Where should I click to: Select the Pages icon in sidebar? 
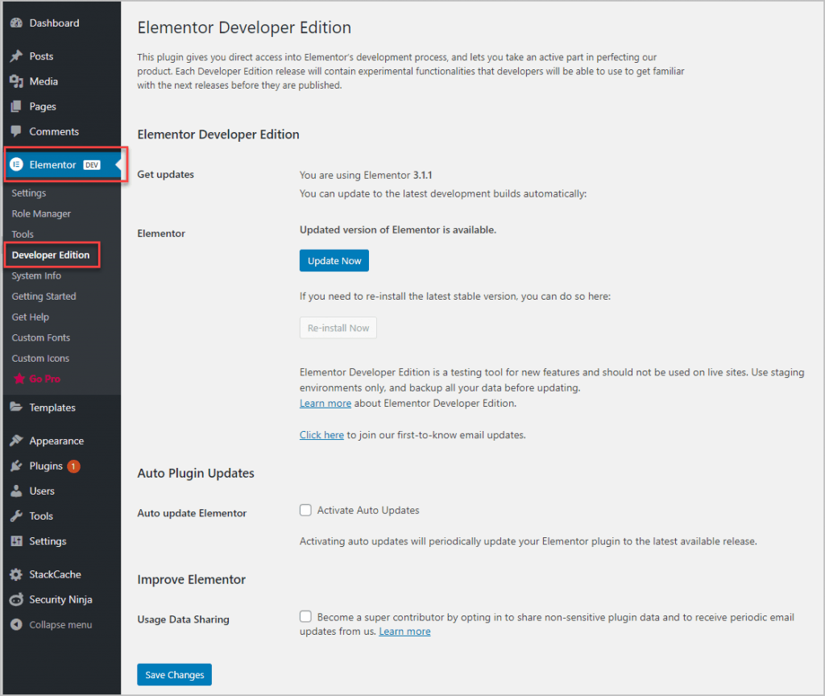pyautogui.click(x=17, y=106)
